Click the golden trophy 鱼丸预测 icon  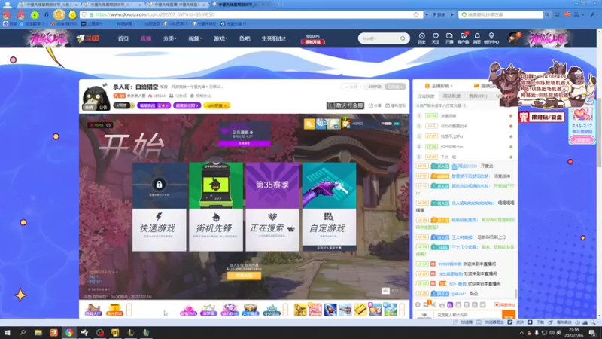point(114,310)
